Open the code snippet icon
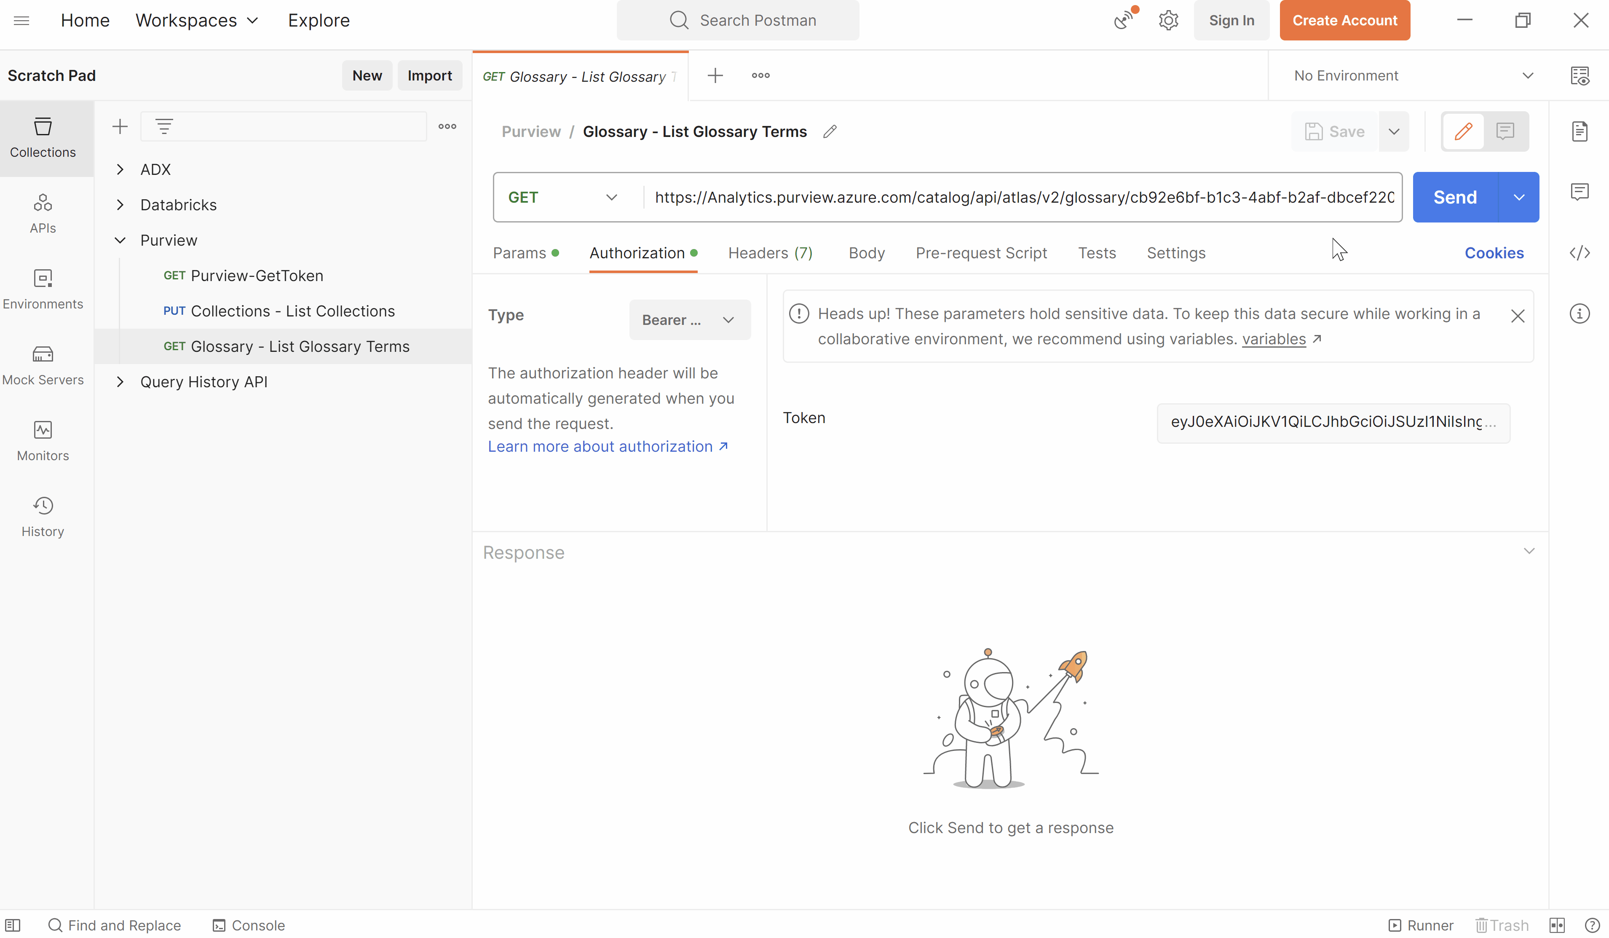This screenshot has width=1609, height=938. pyautogui.click(x=1580, y=253)
